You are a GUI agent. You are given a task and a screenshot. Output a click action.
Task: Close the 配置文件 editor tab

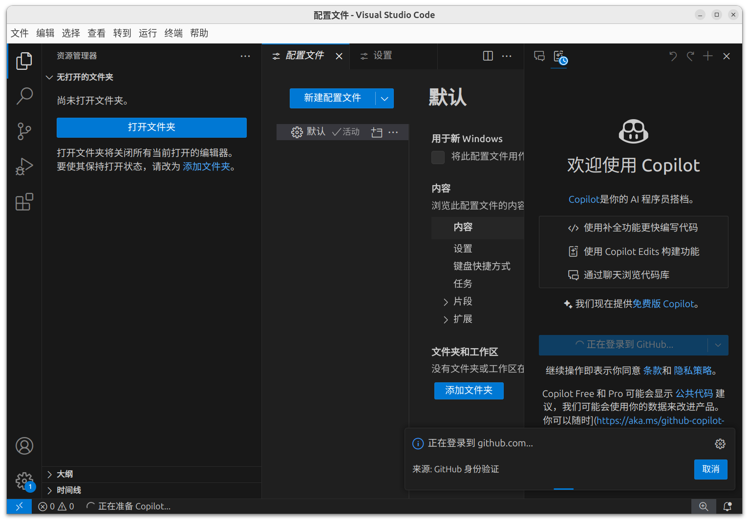tap(339, 56)
